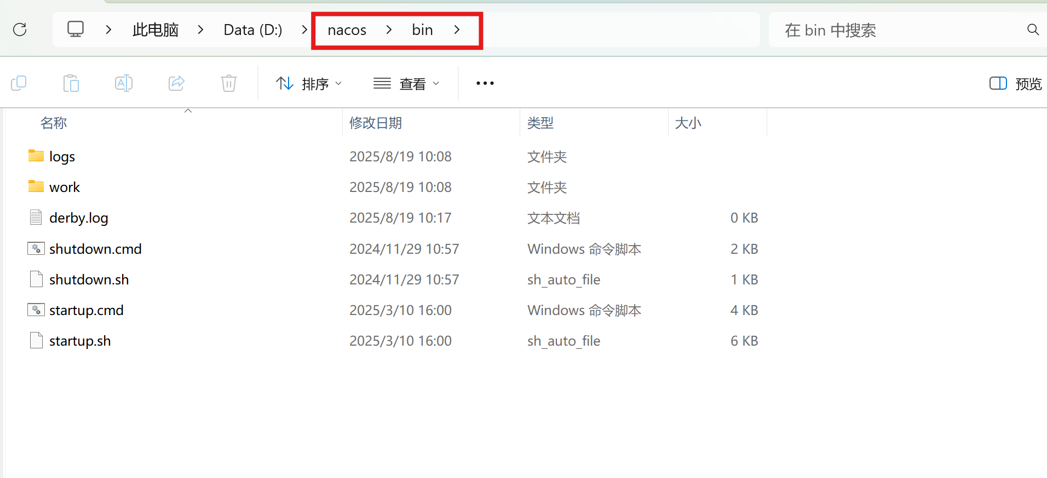Viewport: 1047px width, 478px height.
Task: Expand chevron after 此电脑
Action: coord(200,30)
